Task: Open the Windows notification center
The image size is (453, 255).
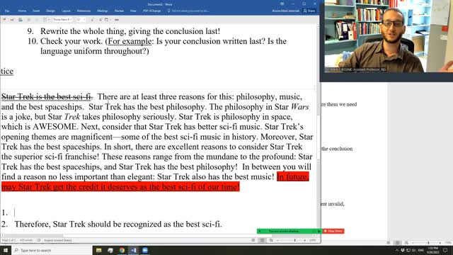Action: [445, 250]
